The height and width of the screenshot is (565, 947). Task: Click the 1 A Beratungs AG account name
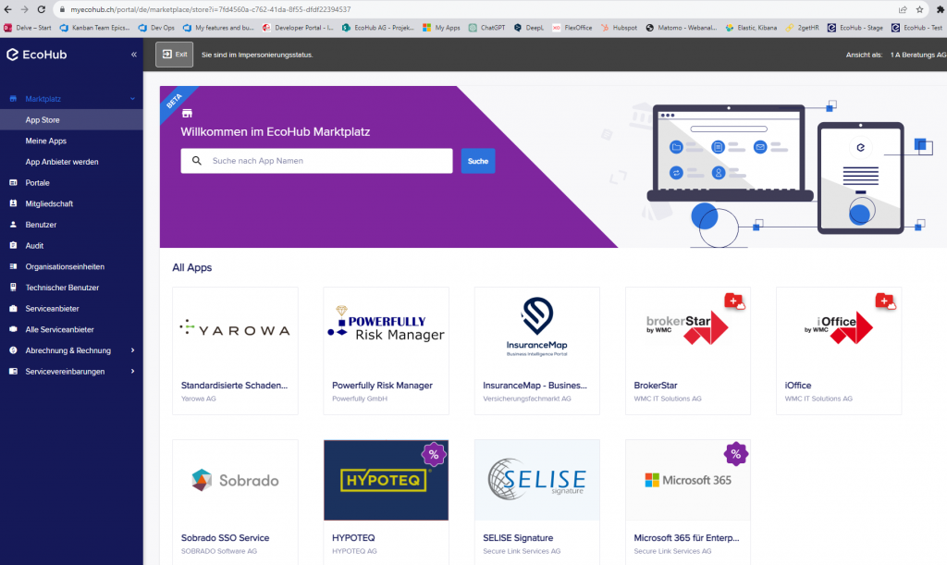[918, 55]
